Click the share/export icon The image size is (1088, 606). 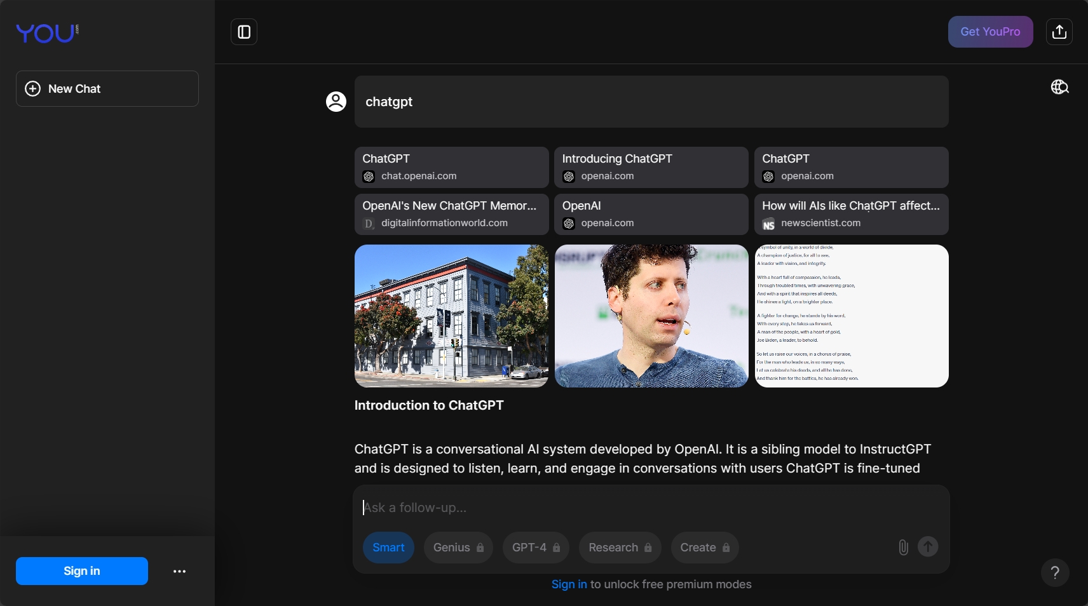pyautogui.click(x=1059, y=32)
